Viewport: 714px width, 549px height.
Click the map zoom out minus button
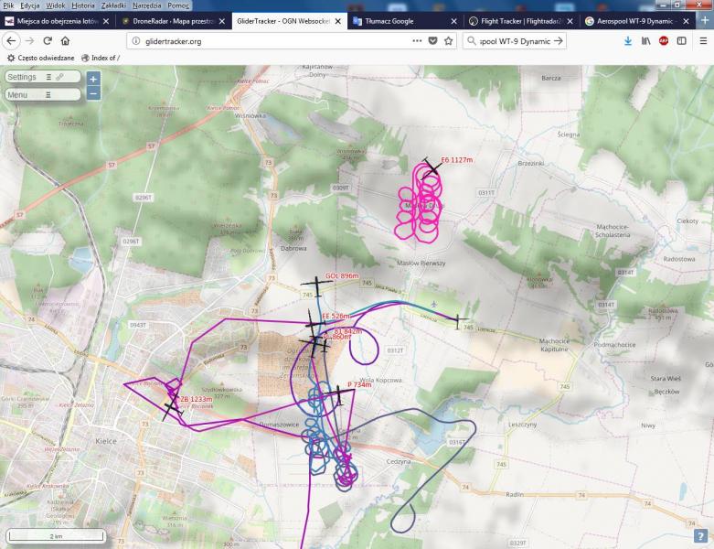(x=92, y=92)
